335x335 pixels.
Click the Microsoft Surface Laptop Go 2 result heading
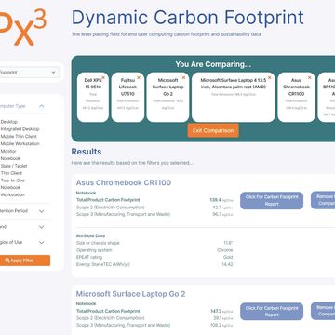tap(130, 294)
